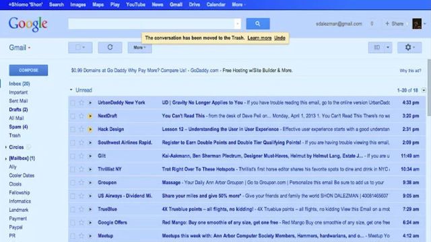Screen dimensions: 431x242
Task: Open the settings gear menu
Action: click(x=409, y=48)
